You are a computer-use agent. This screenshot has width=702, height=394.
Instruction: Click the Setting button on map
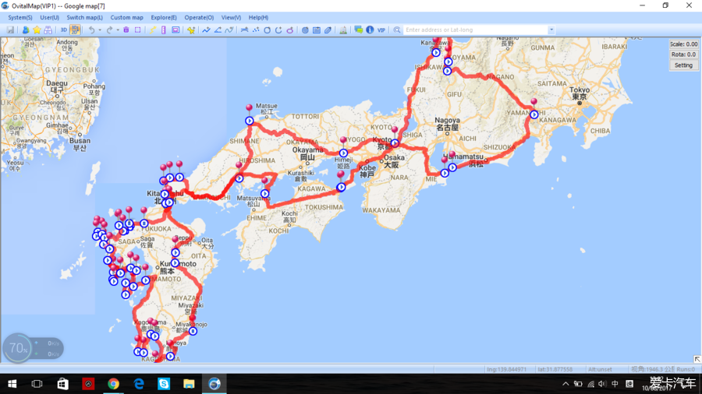pos(683,65)
